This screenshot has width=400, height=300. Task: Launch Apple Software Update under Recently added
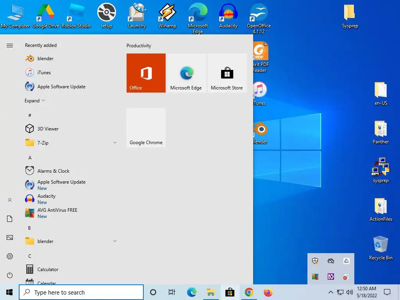coord(70,86)
